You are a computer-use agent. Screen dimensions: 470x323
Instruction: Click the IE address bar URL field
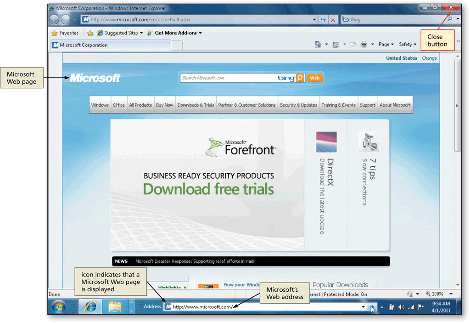pos(196,19)
